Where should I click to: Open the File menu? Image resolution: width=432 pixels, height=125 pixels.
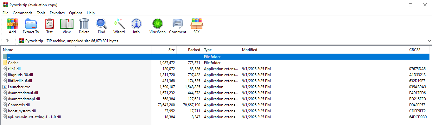pos(5,13)
